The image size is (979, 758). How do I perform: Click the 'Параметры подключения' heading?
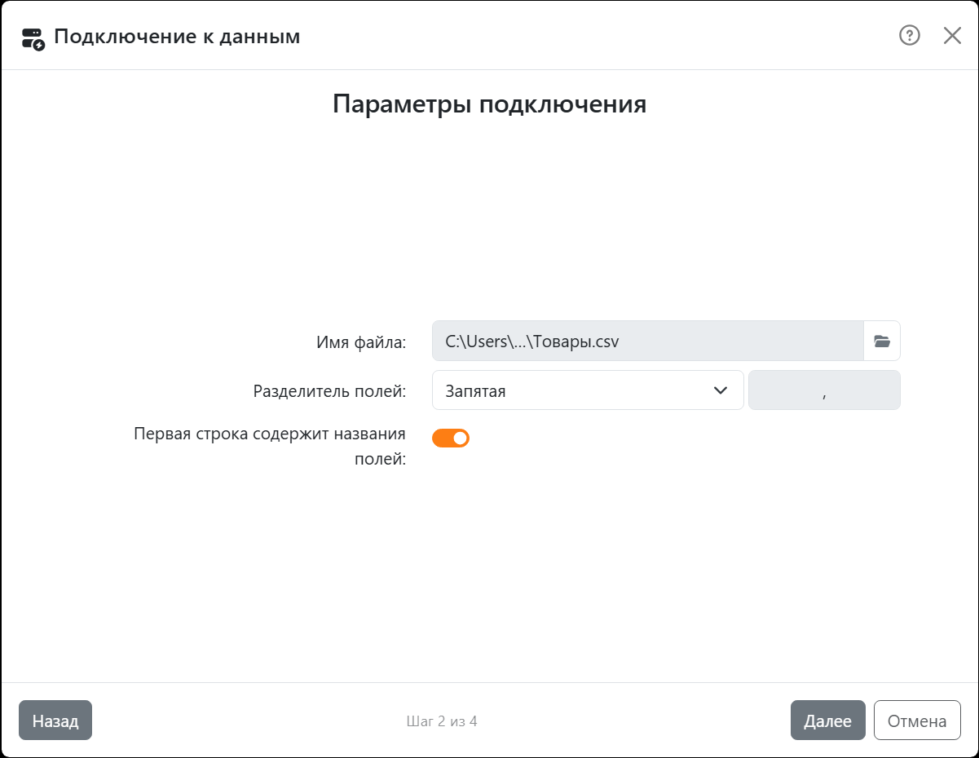(489, 104)
